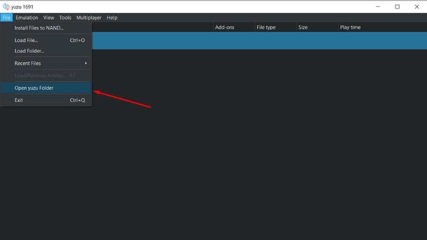427x240 pixels.
Task: Minimize the yuzu window
Action: [x=378, y=6]
